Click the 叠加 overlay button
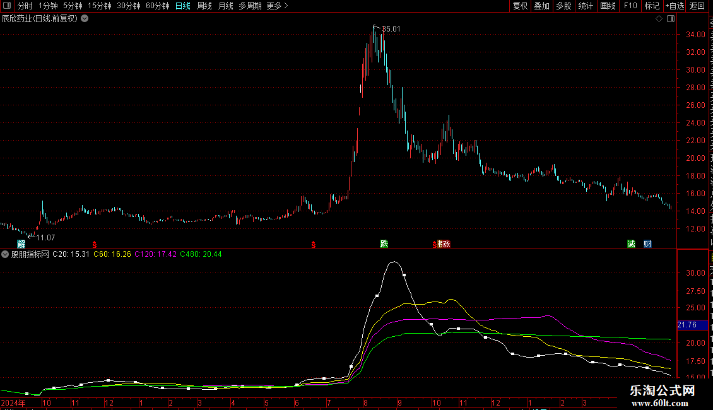Viewport: 713px width, 410px height. (x=542, y=6)
